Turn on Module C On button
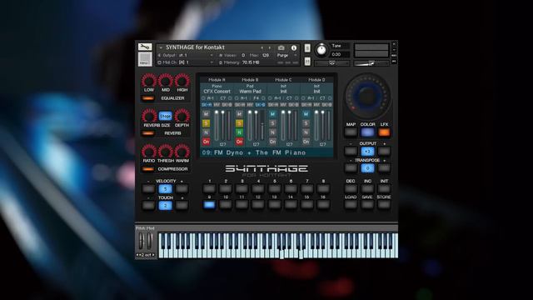This screenshot has width=533, height=300. pos(272,142)
